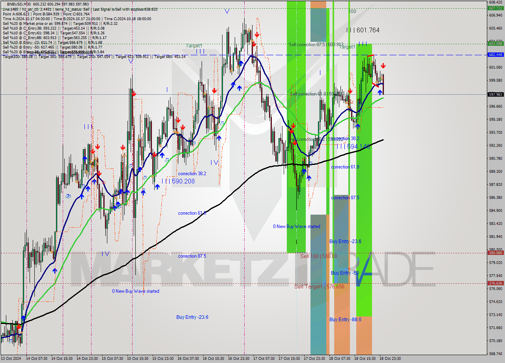This screenshot has height=363, width=505.
Task: Click the 602.440 price axis tag
Action: 495,55
